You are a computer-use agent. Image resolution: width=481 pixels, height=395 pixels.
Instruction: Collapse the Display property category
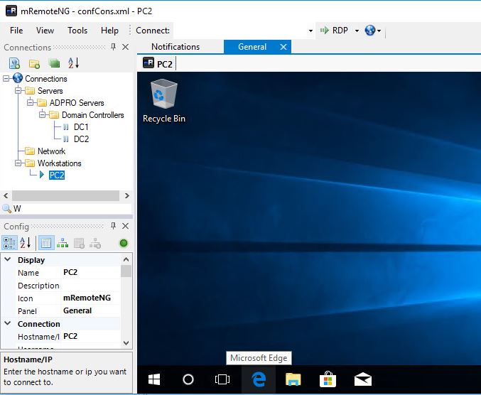click(x=8, y=259)
